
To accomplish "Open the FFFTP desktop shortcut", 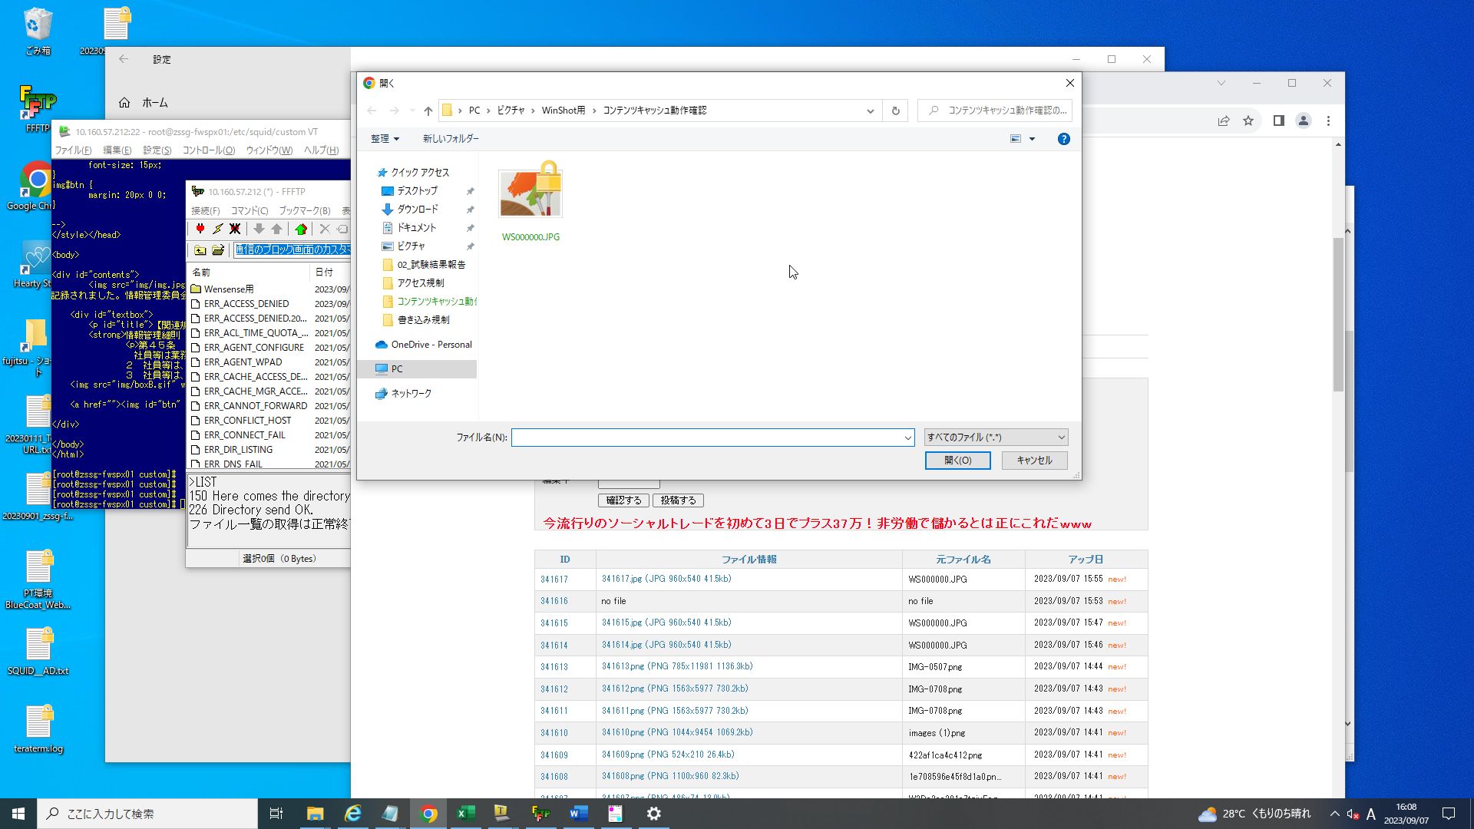I will tap(37, 108).
